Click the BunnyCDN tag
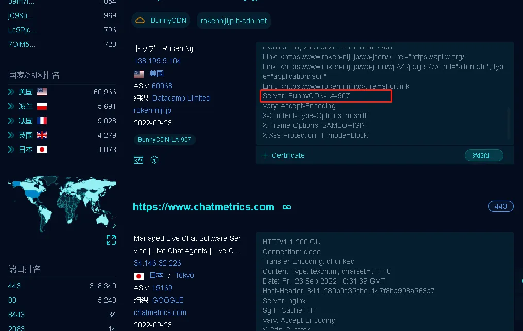 click(x=161, y=21)
